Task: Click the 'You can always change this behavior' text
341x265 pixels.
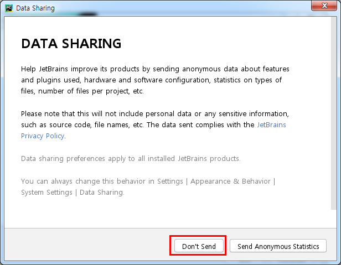Action: tap(148, 187)
